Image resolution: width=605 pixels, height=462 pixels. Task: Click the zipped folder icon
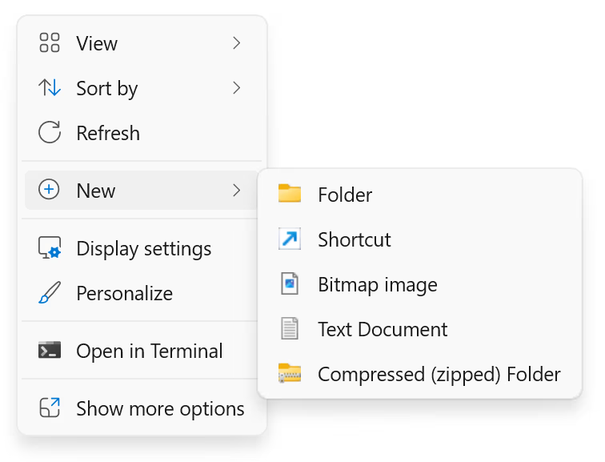[290, 373]
